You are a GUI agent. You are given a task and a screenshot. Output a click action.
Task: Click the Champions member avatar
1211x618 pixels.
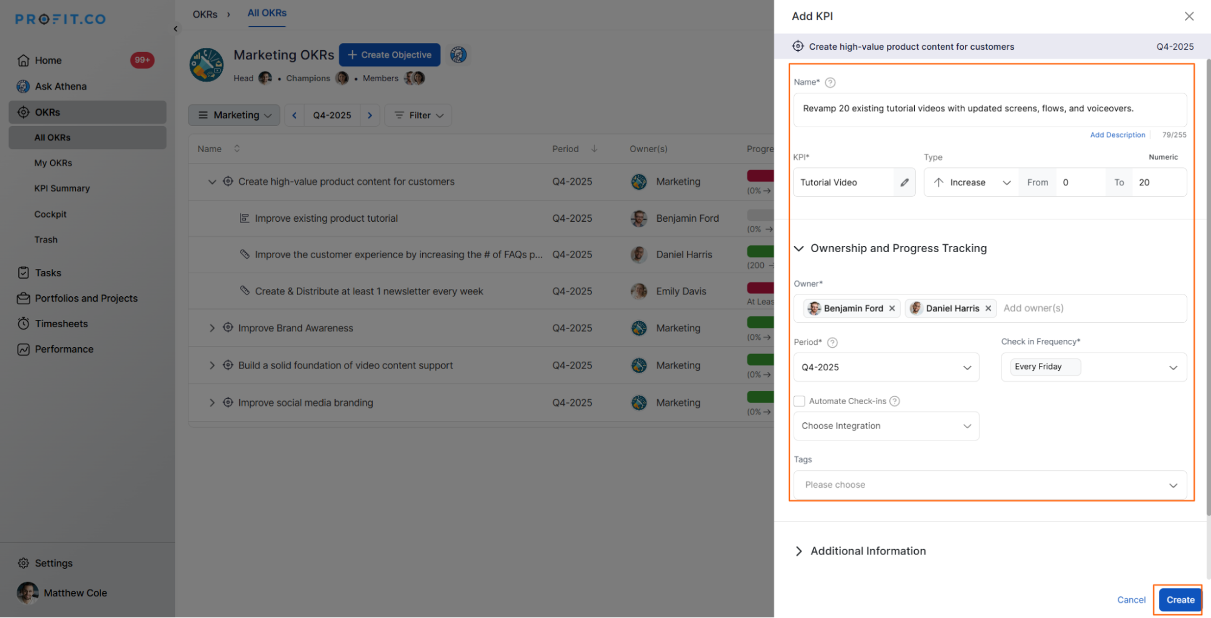(x=342, y=78)
